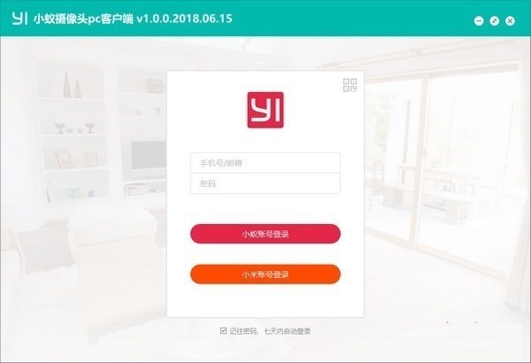Image resolution: width=531 pixels, height=363 pixels.
Task: Click the version text v1.0.0.2018.06.15
Action: coord(185,19)
